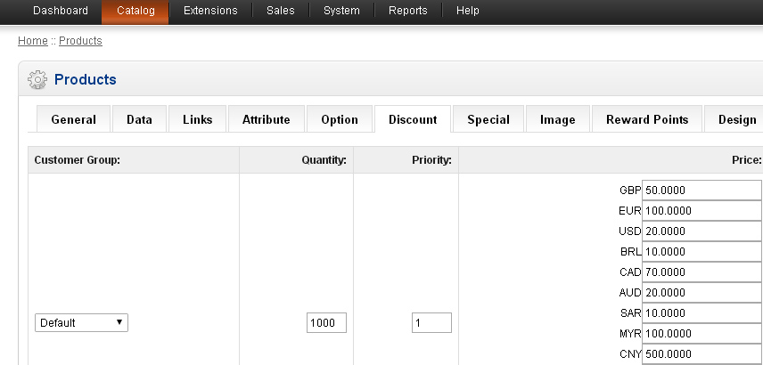763x365 pixels.
Task: Open the Catalog menu
Action: click(135, 11)
